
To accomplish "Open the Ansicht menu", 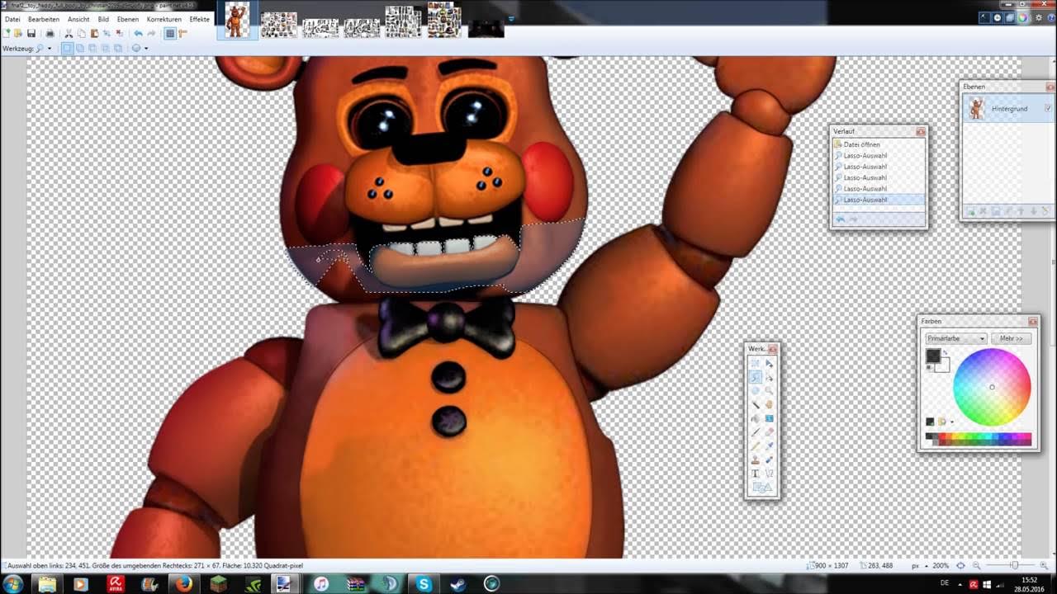I will pos(78,19).
